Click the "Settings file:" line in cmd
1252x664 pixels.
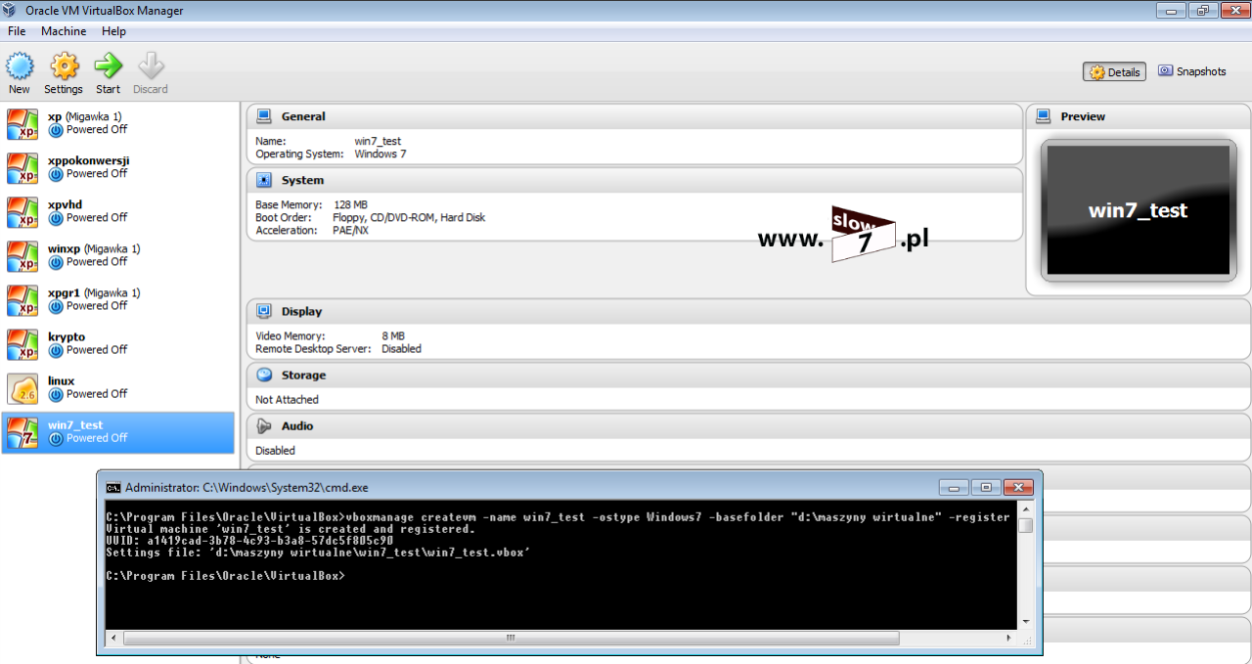click(x=319, y=553)
